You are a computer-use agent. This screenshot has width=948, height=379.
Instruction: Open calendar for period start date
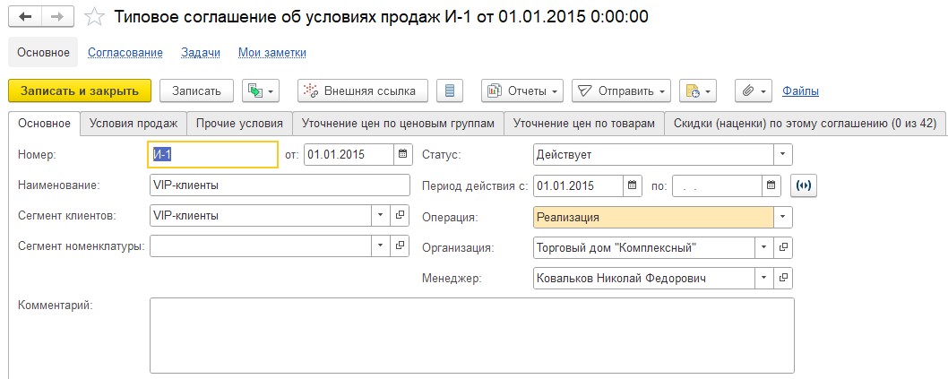click(x=633, y=185)
